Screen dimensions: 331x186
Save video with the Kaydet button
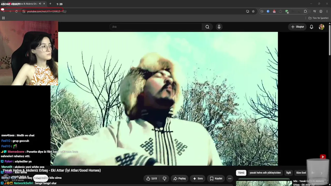(x=216, y=179)
